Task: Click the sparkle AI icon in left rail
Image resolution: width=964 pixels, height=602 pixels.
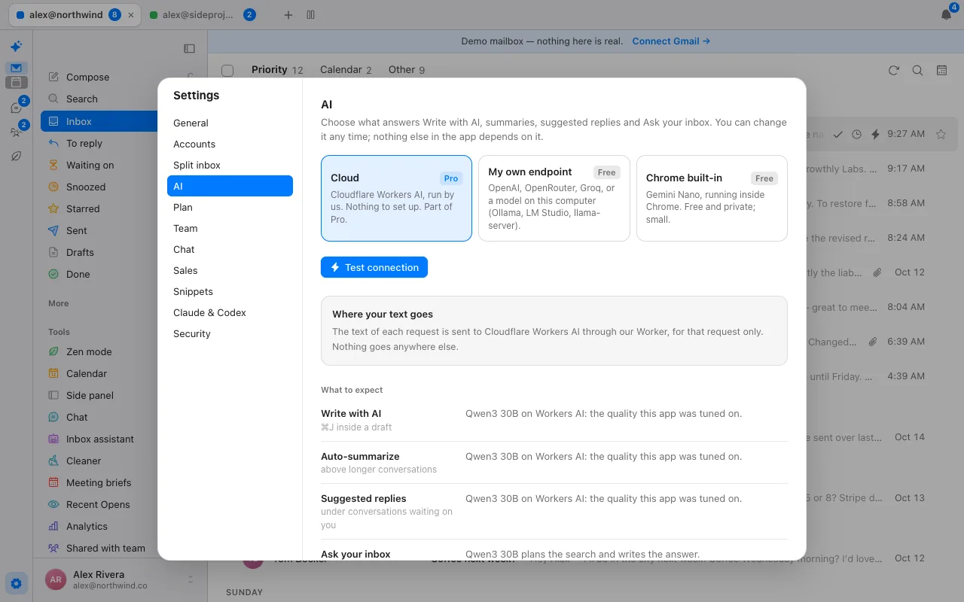Action: (x=16, y=47)
